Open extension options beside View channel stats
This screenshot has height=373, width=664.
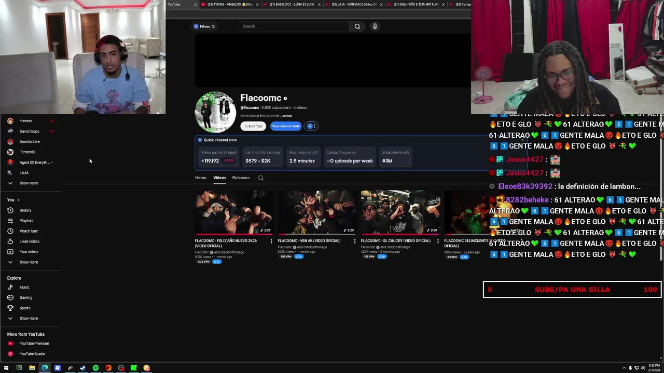click(x=311, y=126)
